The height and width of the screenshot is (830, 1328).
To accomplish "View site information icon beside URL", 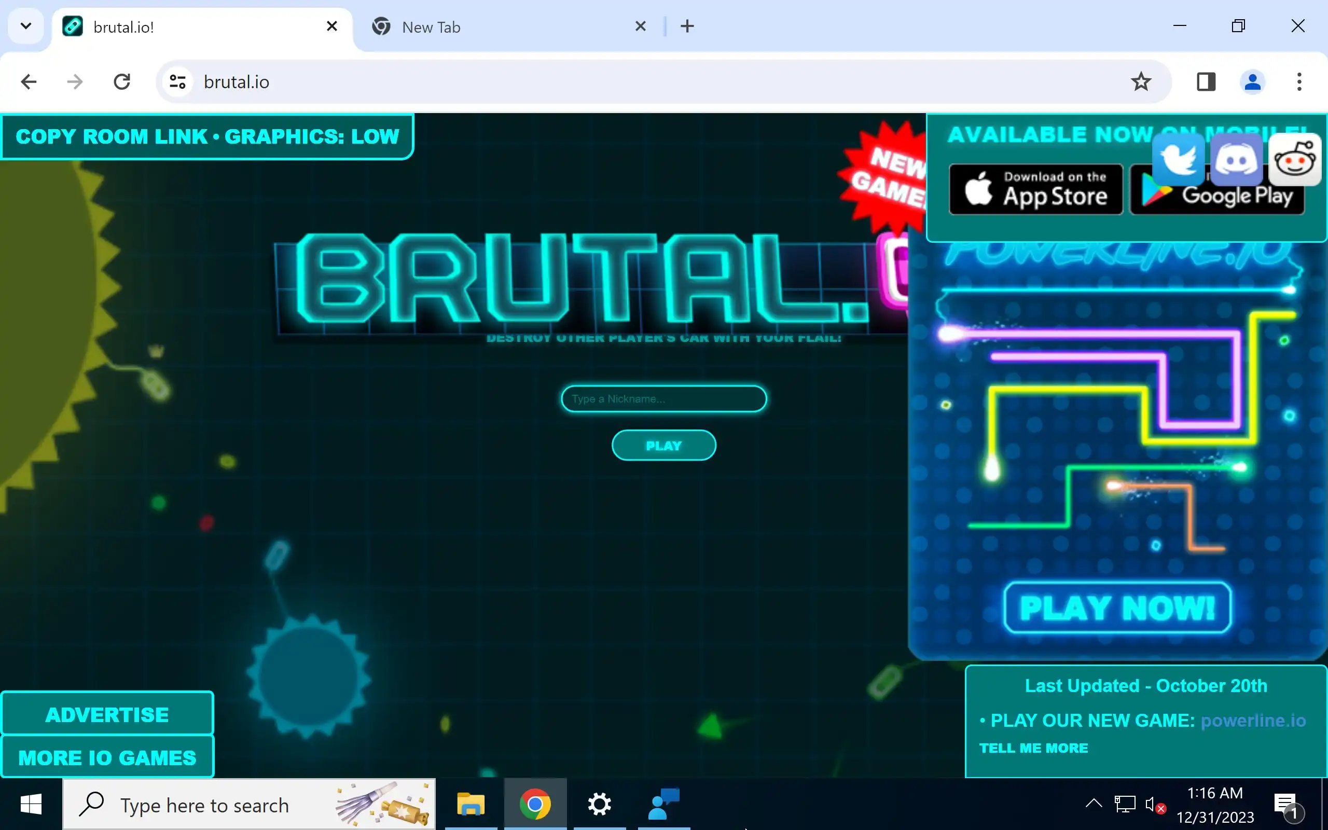I will point(177,82).
